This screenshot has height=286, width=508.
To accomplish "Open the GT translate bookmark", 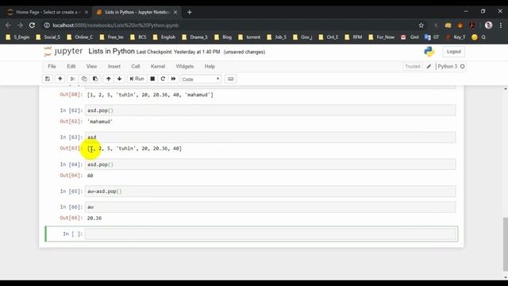I will (x=432, y=37).
